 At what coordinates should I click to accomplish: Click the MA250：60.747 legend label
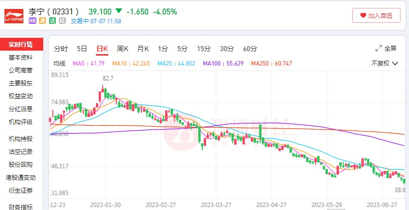coord(271,64)
